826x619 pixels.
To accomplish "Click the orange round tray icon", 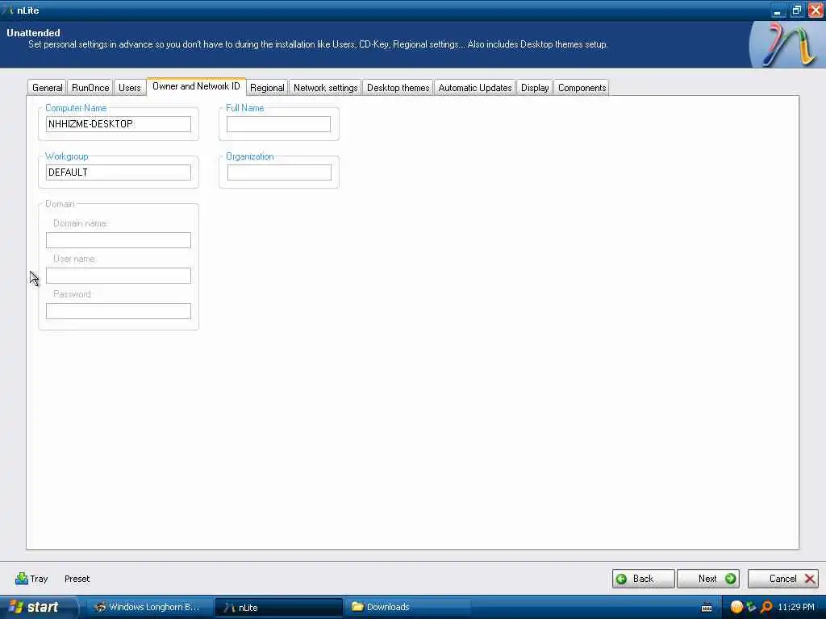I will coord(736,607).
